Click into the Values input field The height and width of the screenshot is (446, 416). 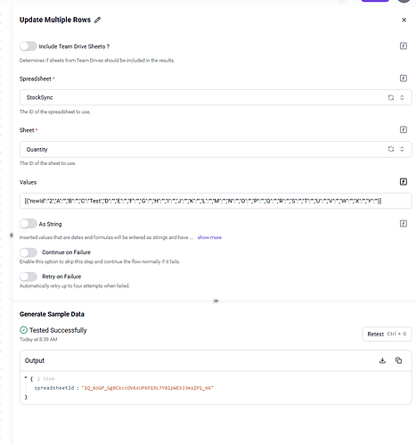216,201
